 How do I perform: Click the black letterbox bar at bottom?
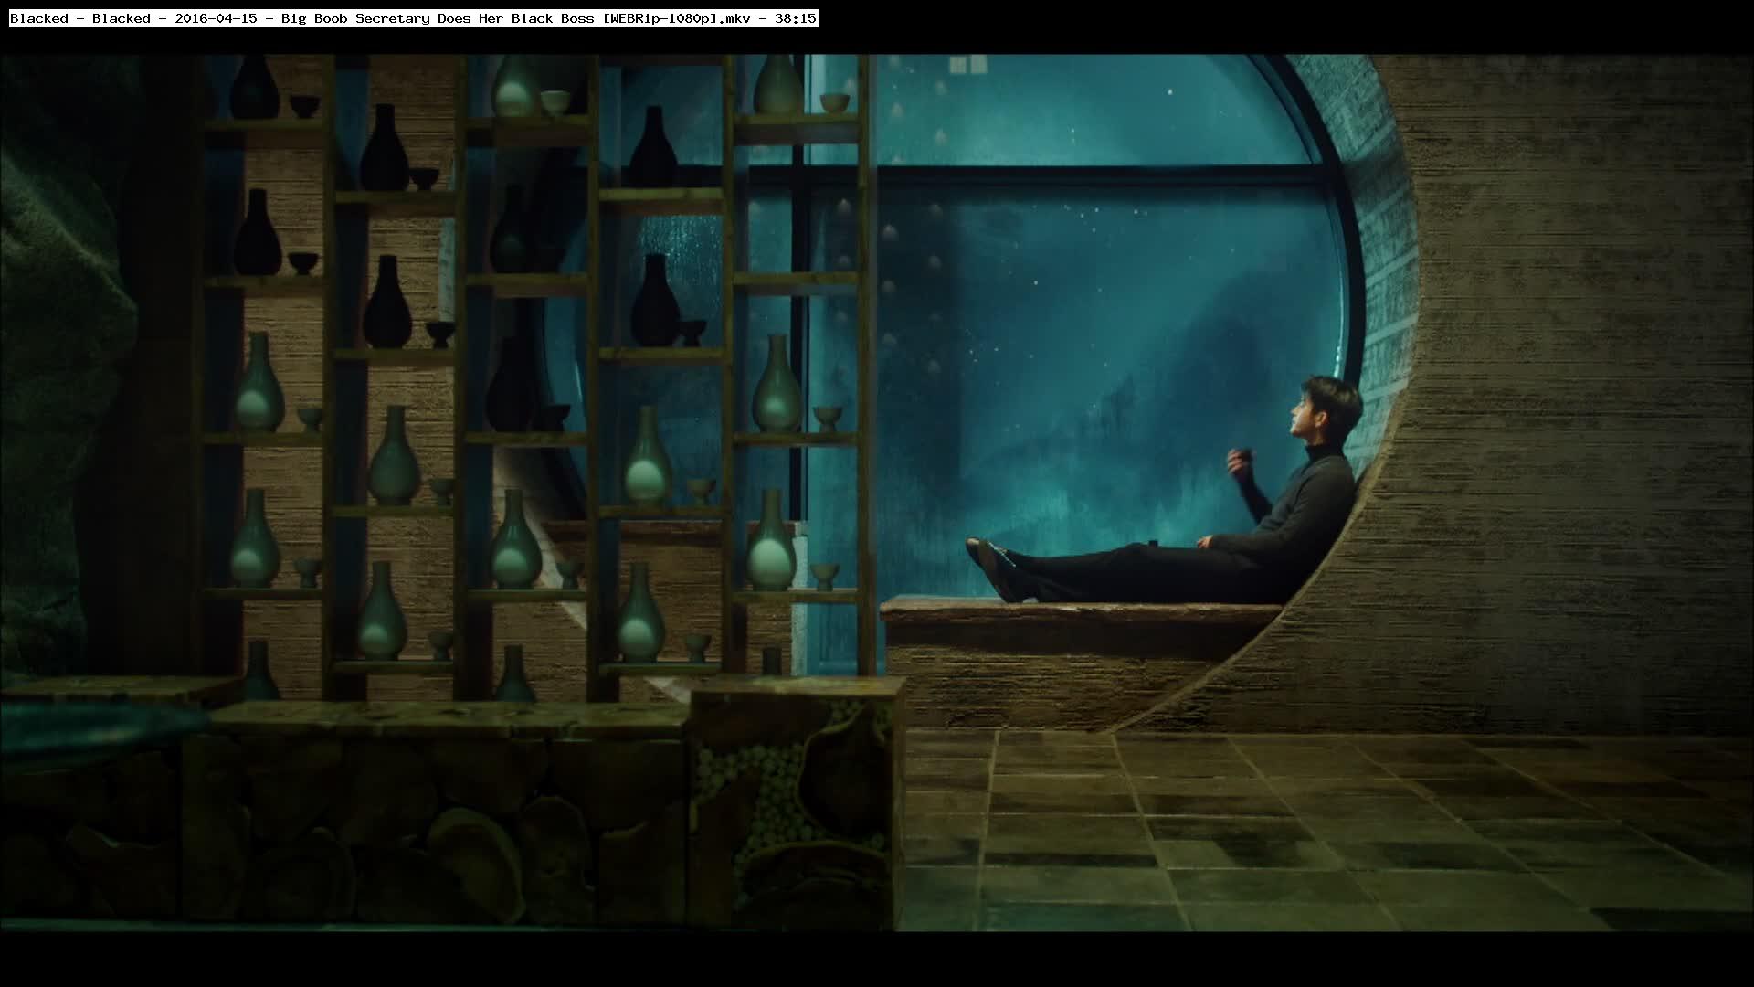tap(877, 960)
